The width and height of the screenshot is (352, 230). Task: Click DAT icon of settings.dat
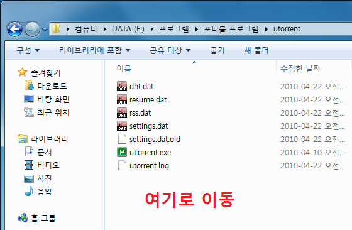(x=122, y=126)
